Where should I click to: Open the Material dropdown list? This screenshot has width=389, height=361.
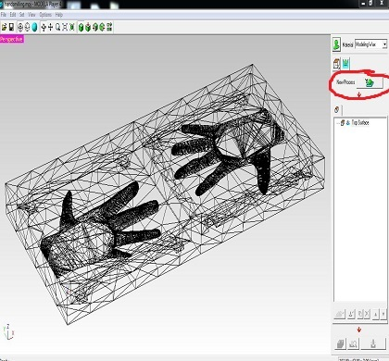click(x=384, y=44)
